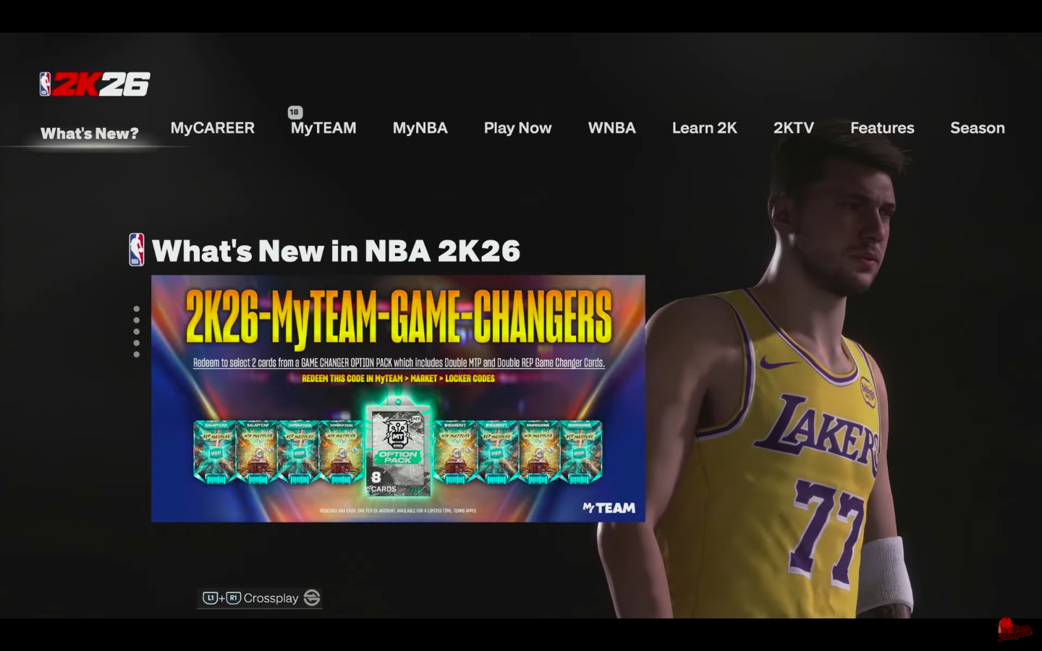Select the Play Now tab
Image resolution: width=1042 pixels, height=651 pixels.
pos(517,128)
